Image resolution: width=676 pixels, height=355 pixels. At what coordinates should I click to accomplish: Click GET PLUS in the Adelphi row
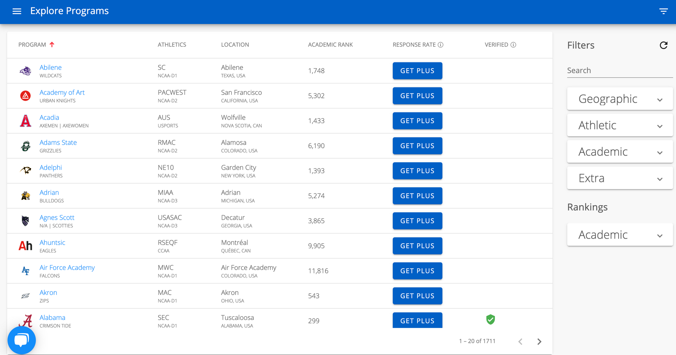coord(417,171)
